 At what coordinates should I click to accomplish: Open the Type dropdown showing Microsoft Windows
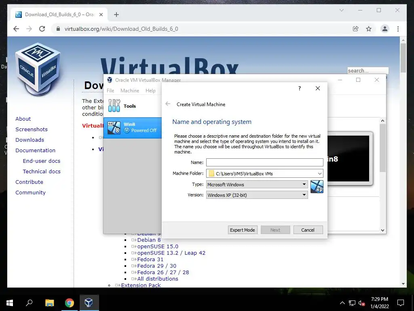257,184
